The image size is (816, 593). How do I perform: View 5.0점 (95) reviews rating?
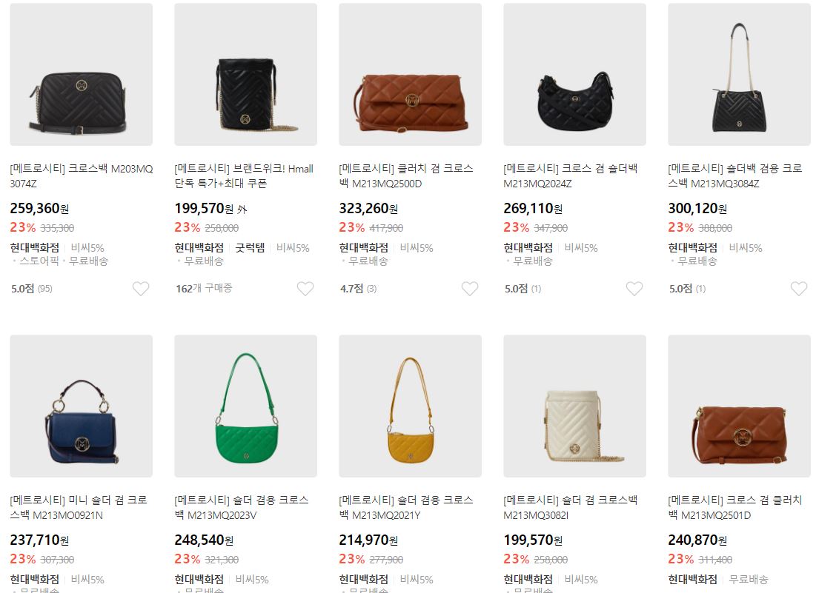[x=32, y=289]
